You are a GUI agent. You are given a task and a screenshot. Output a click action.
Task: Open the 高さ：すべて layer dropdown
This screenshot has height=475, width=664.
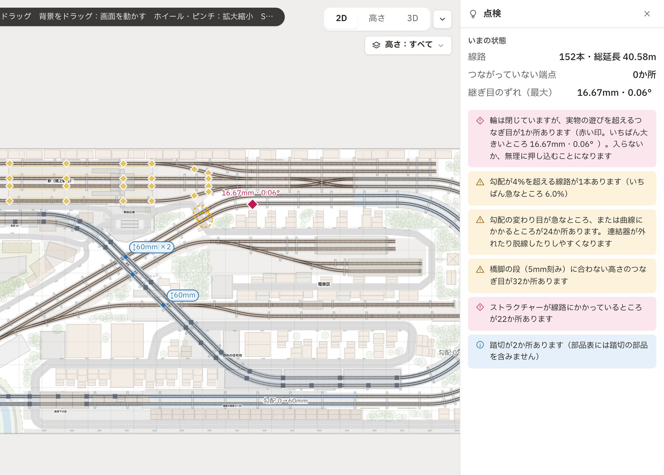click(x=408, y=45)
